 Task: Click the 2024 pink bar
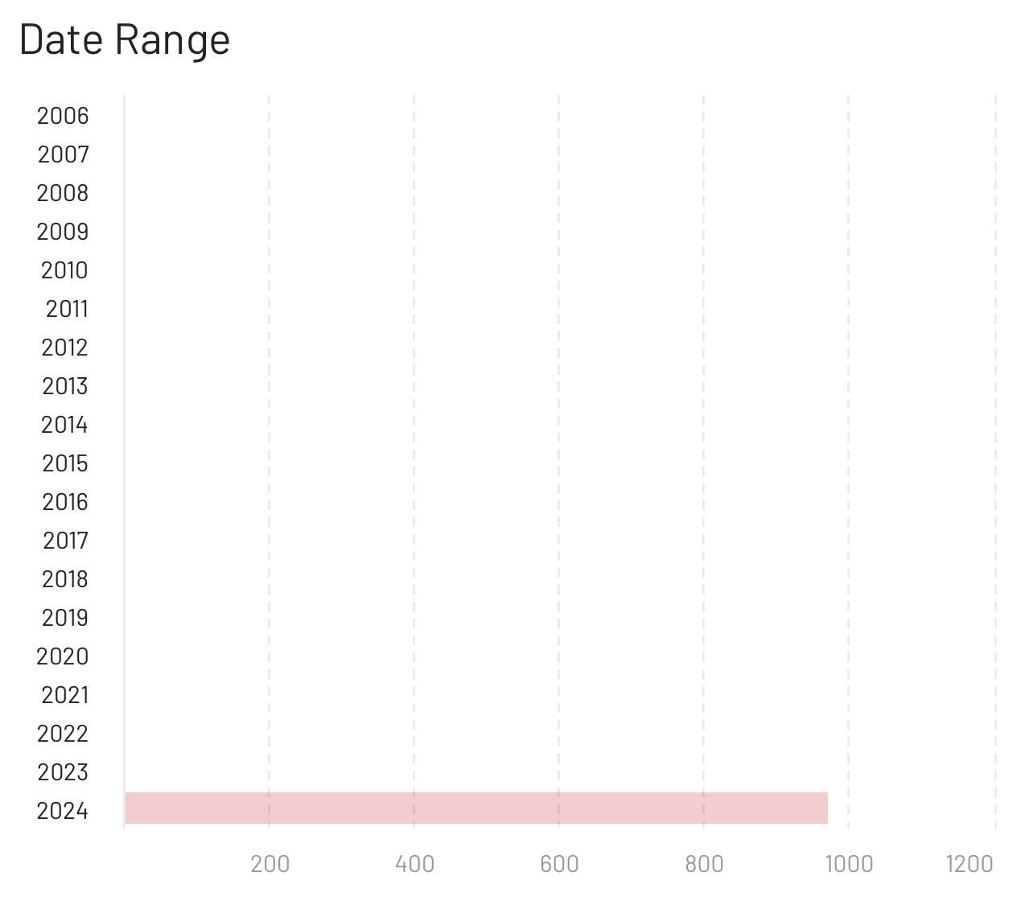pos(476,808)
